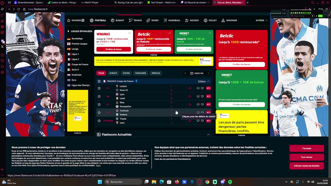Click Afficher toutes les finalités button

[x=307, y=166]
